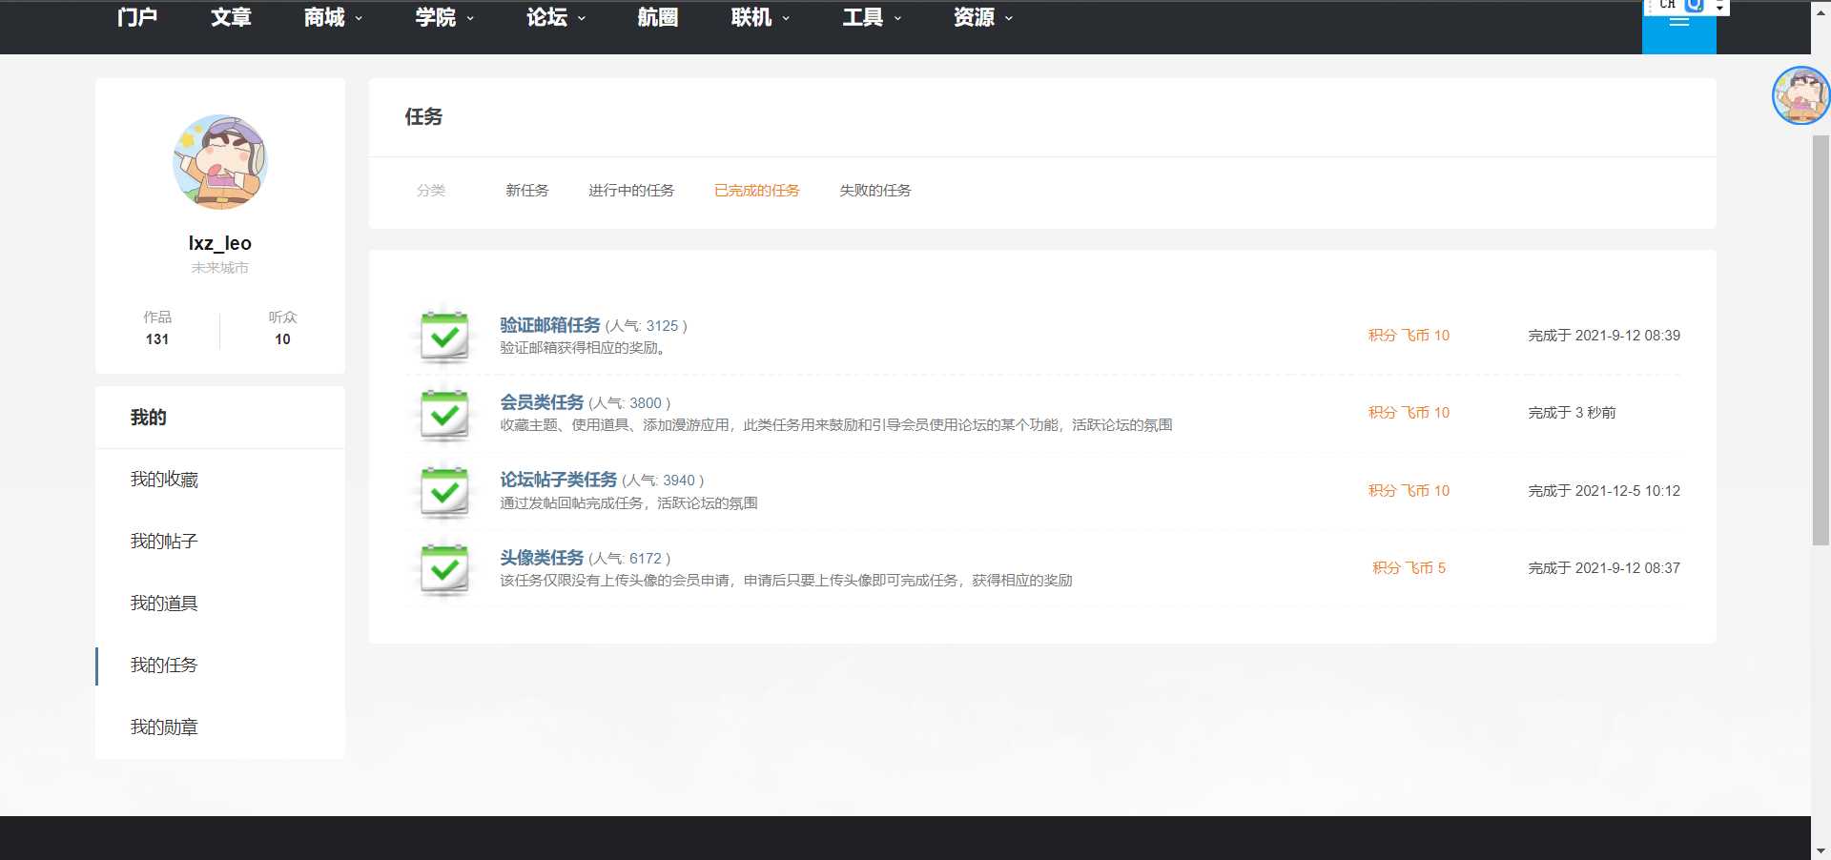Click 完成于 2021-9-12 08:37 text
Viewport: 1831px width, 860px height.
(1604, 568)
